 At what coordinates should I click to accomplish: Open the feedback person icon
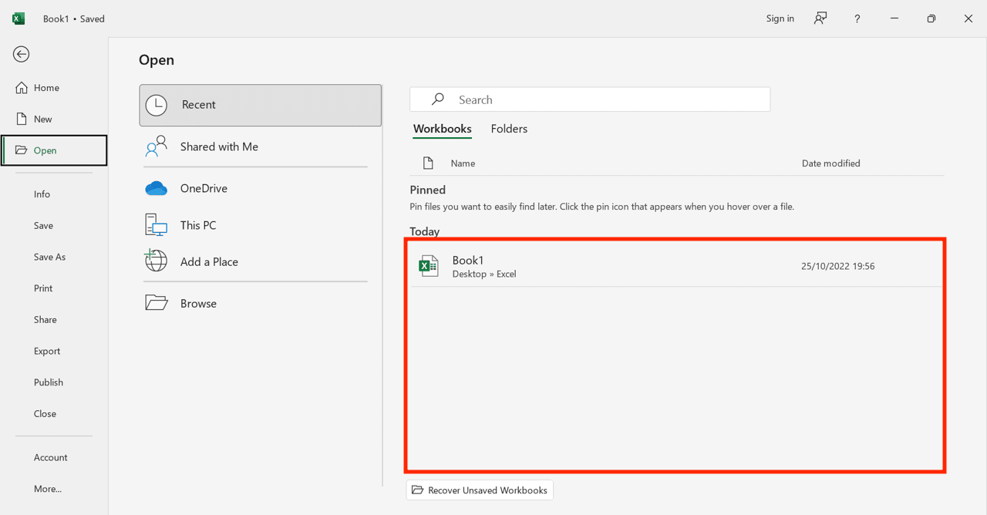(x=820, y=19)
